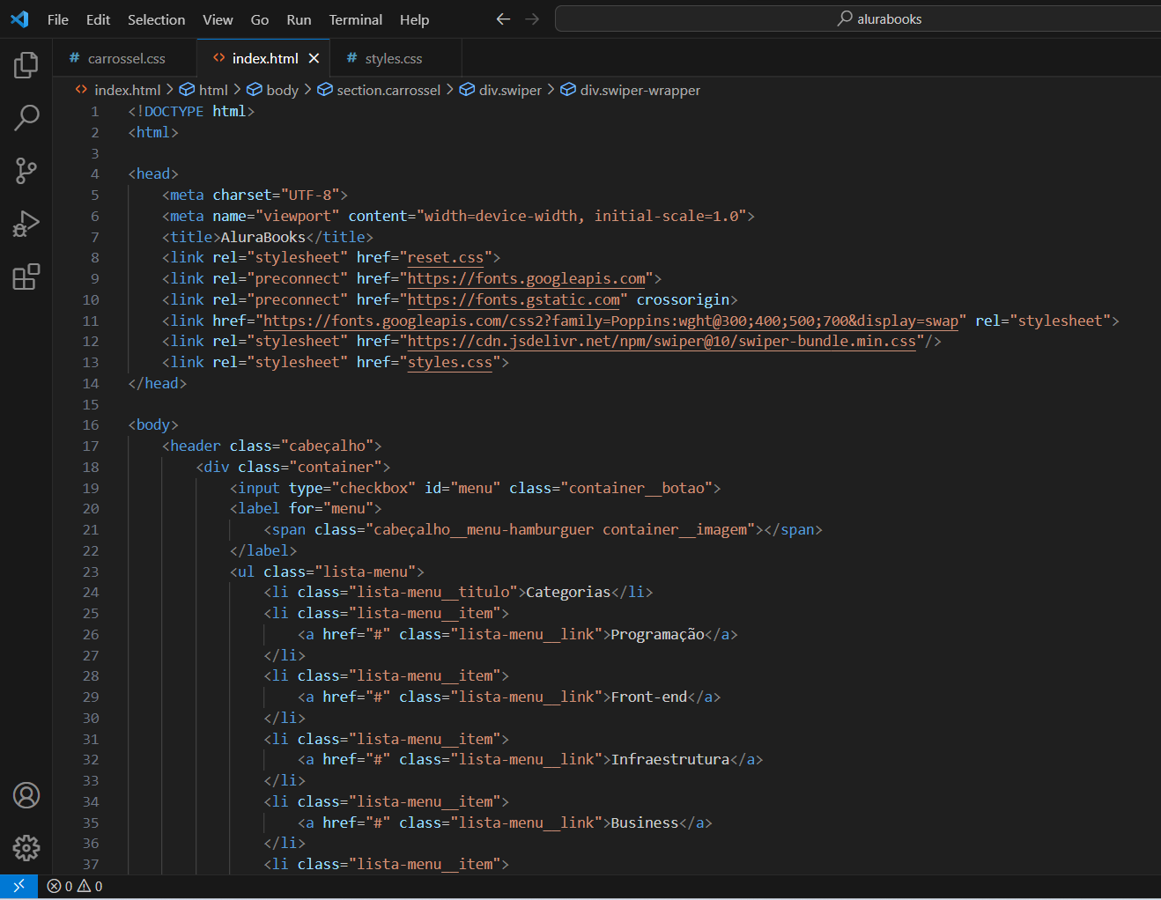Open the swiper-bundle.min.css CDN link
The width and height of the screenshot is (1161, 900).
click(662, 342)
